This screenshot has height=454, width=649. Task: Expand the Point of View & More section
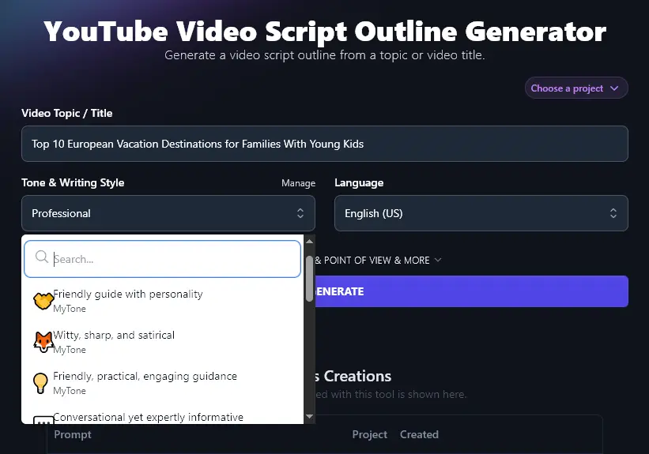[378, 260]
